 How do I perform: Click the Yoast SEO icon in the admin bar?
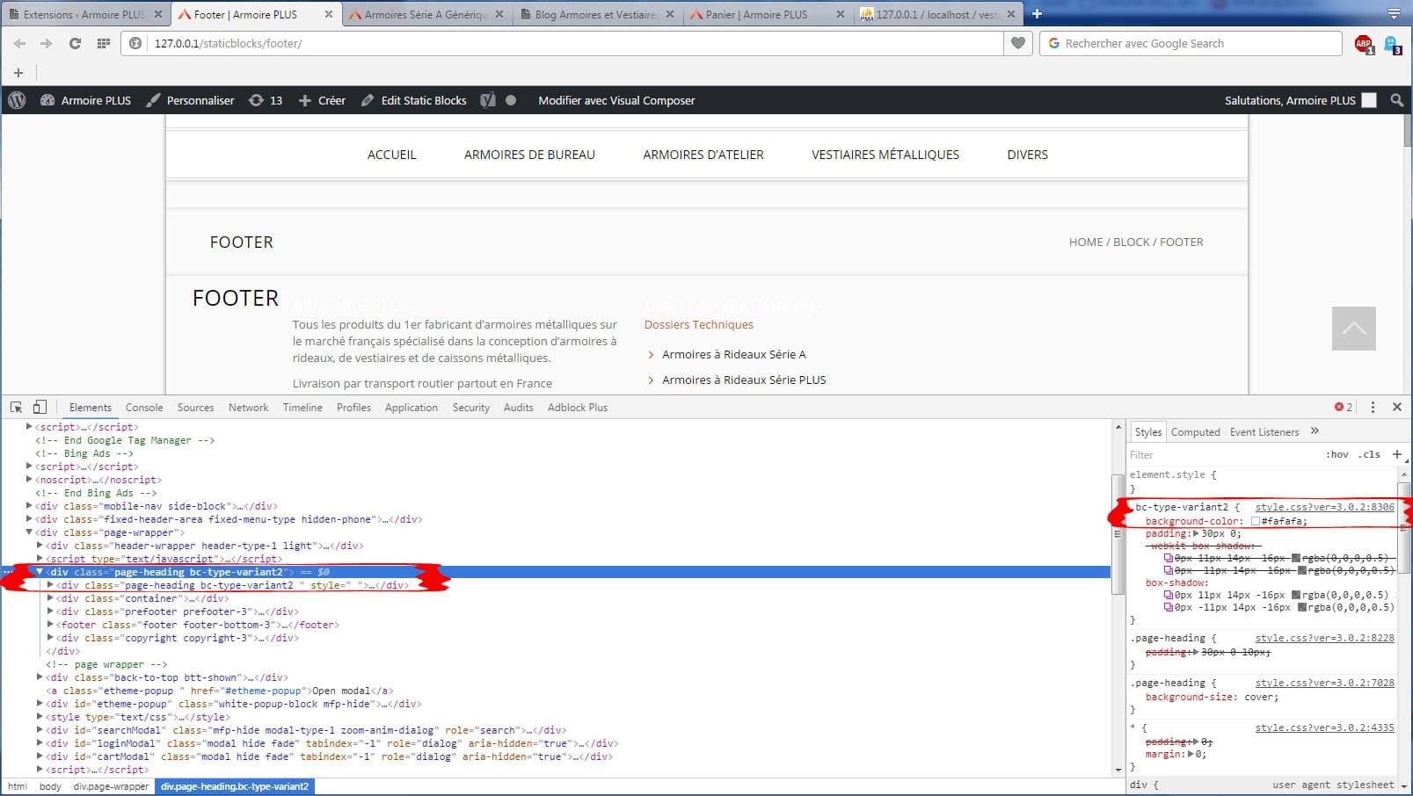tap(488, 100)
